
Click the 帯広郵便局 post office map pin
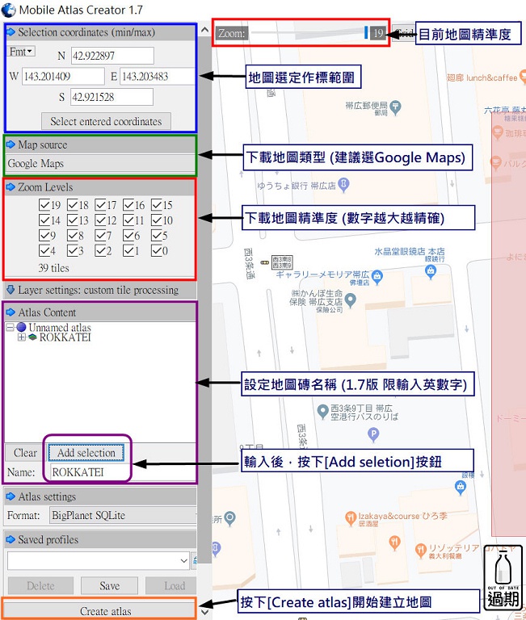tap(395, 107)
